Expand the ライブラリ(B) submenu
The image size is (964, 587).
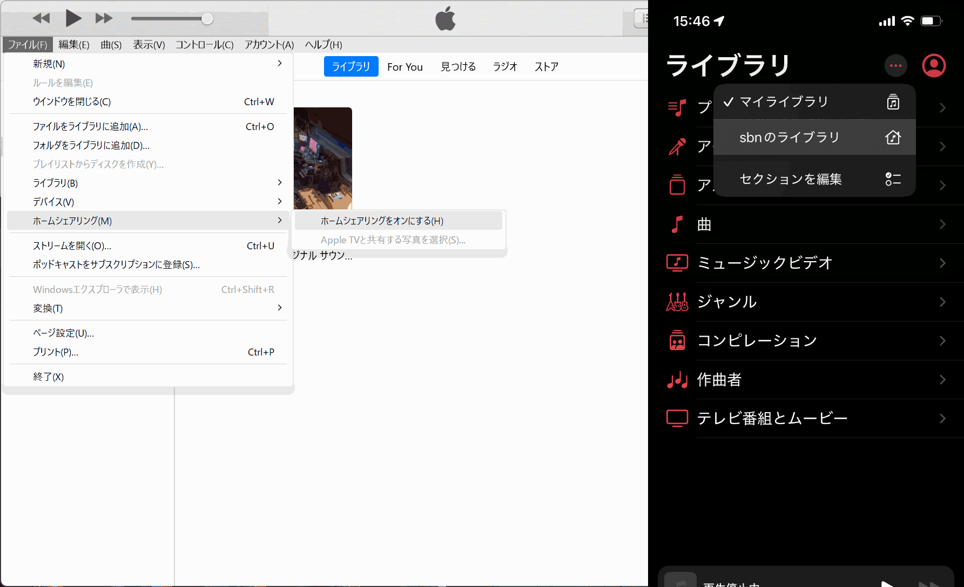coord(55,183)
